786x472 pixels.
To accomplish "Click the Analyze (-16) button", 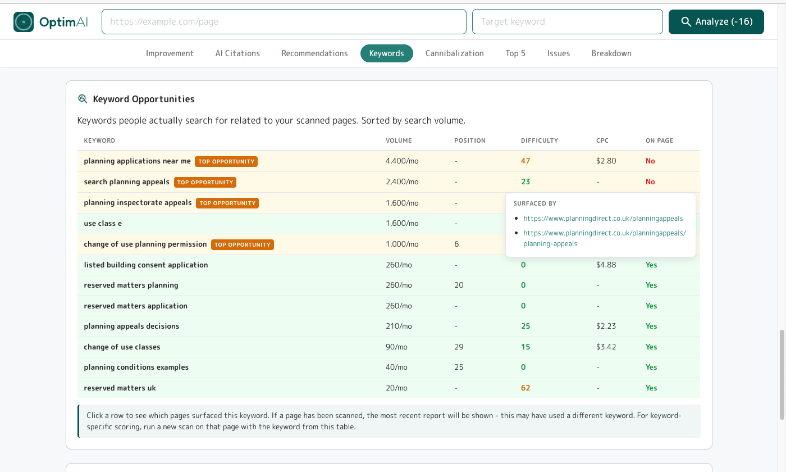I will [x=716, y=22].
